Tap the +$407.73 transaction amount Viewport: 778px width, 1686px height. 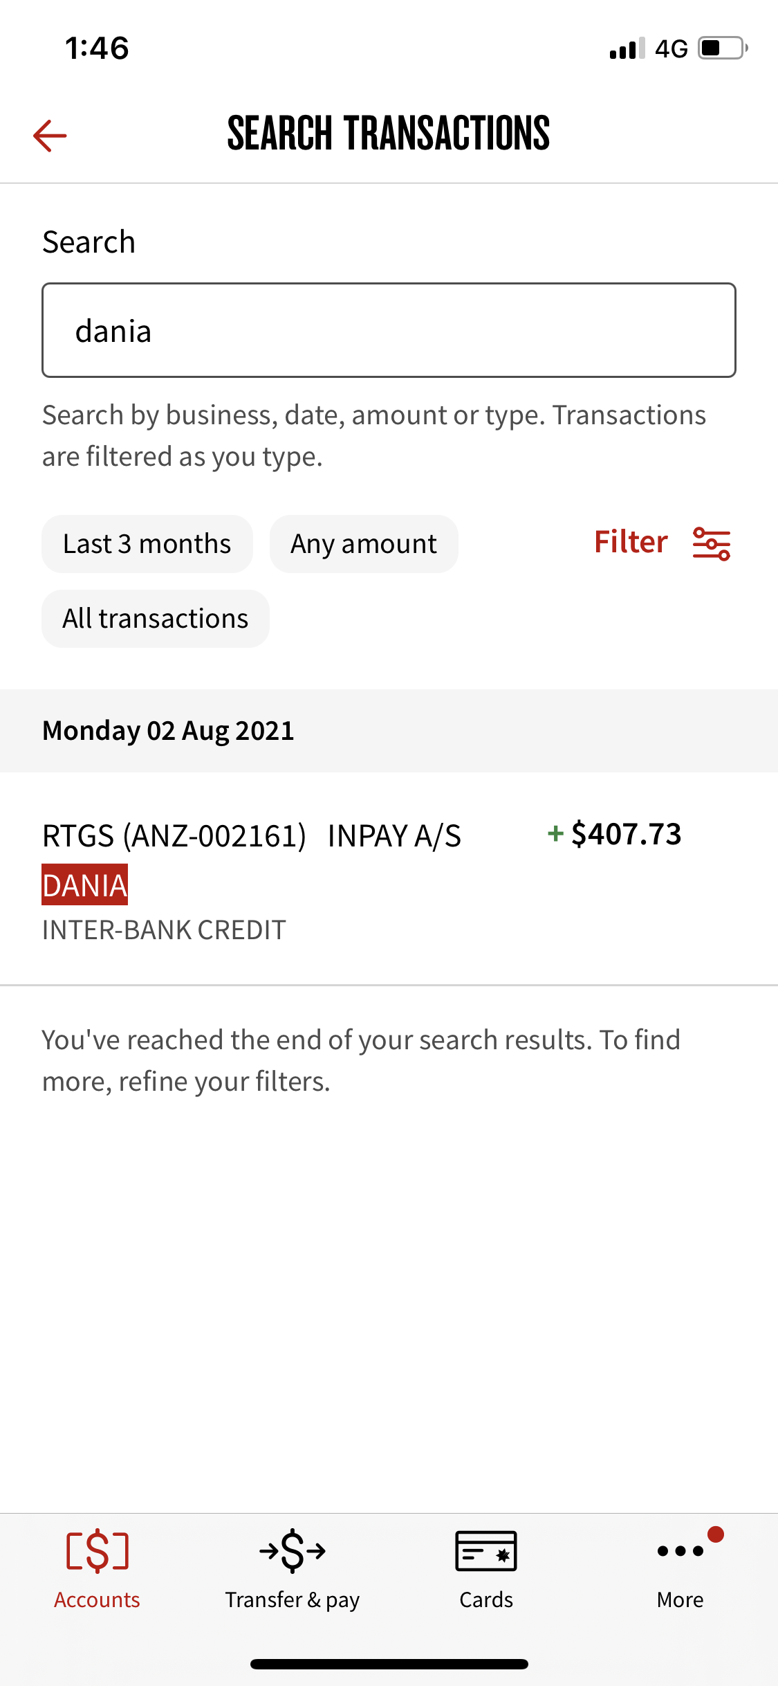click(x=615, y=834)
